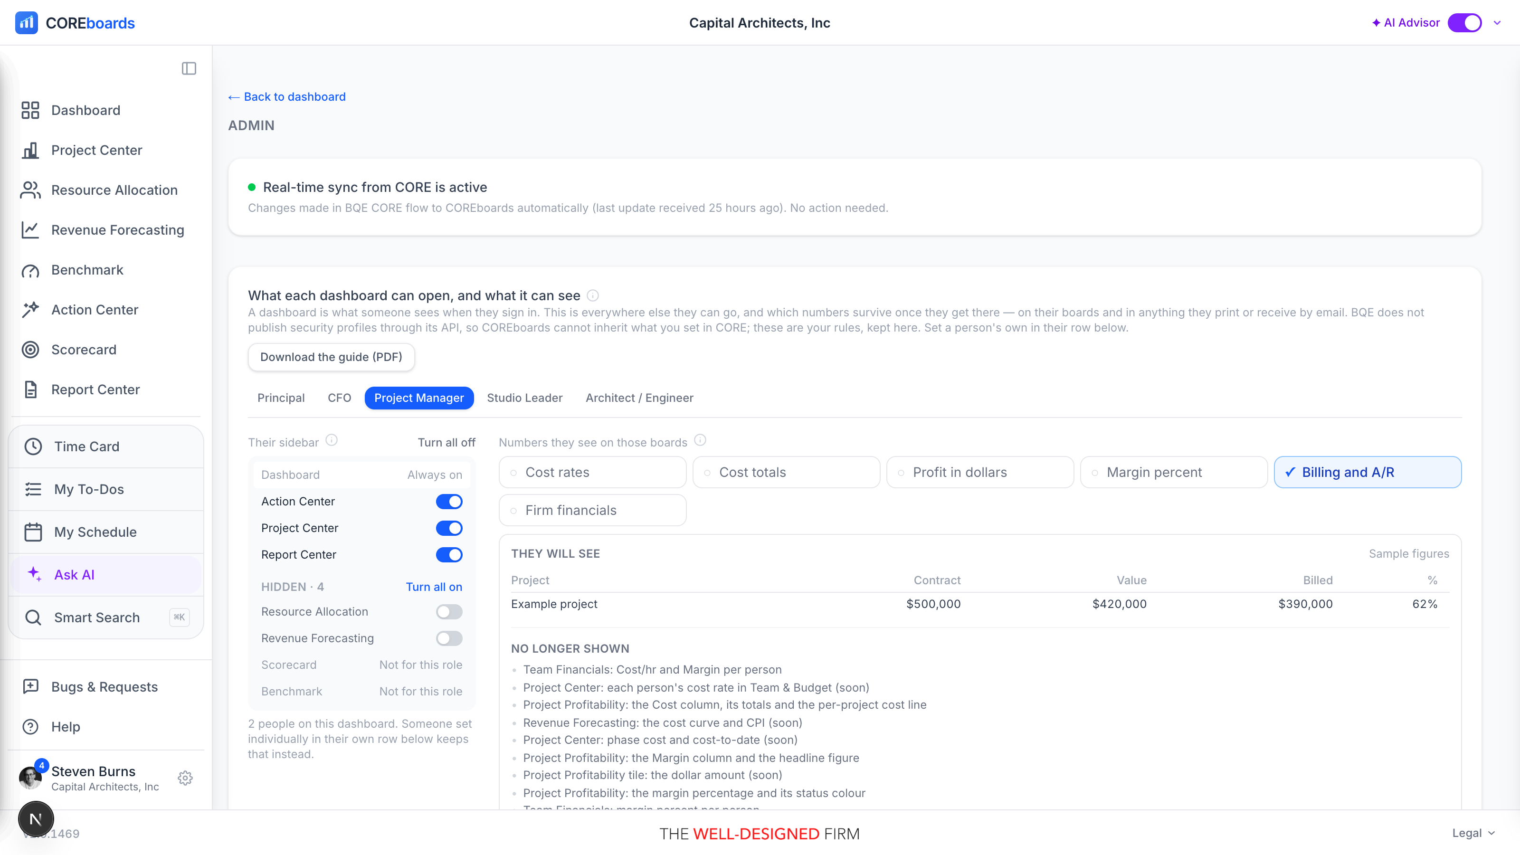This screenshot has height=855, width=1520.
Task: Click the Back to dashboard arrow icon
Action: tap(234, 97)
